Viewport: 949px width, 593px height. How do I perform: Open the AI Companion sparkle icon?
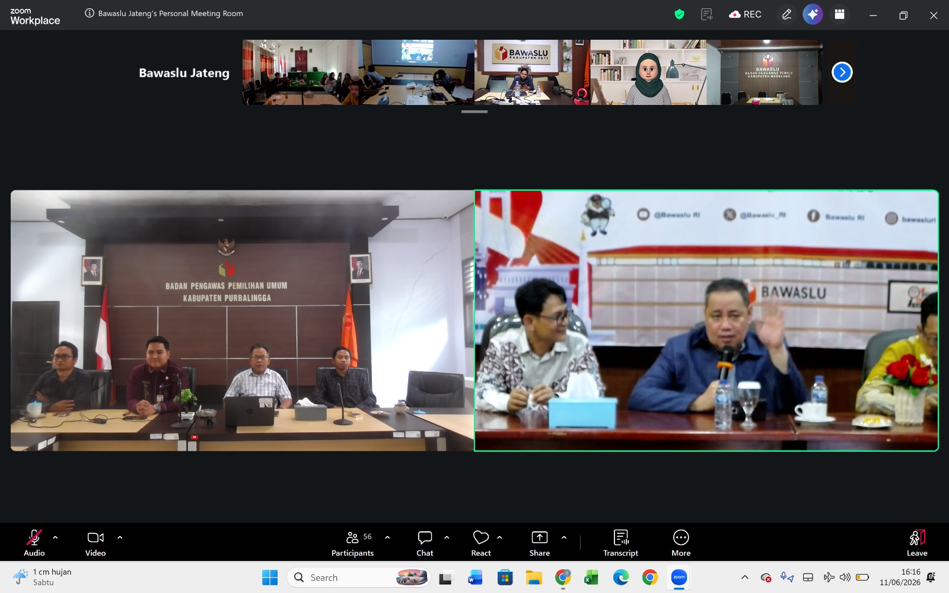[x=813, y=14]
